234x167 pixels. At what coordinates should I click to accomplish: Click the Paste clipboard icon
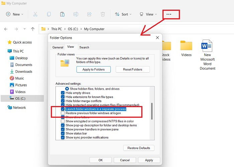(x=62, y=14)
